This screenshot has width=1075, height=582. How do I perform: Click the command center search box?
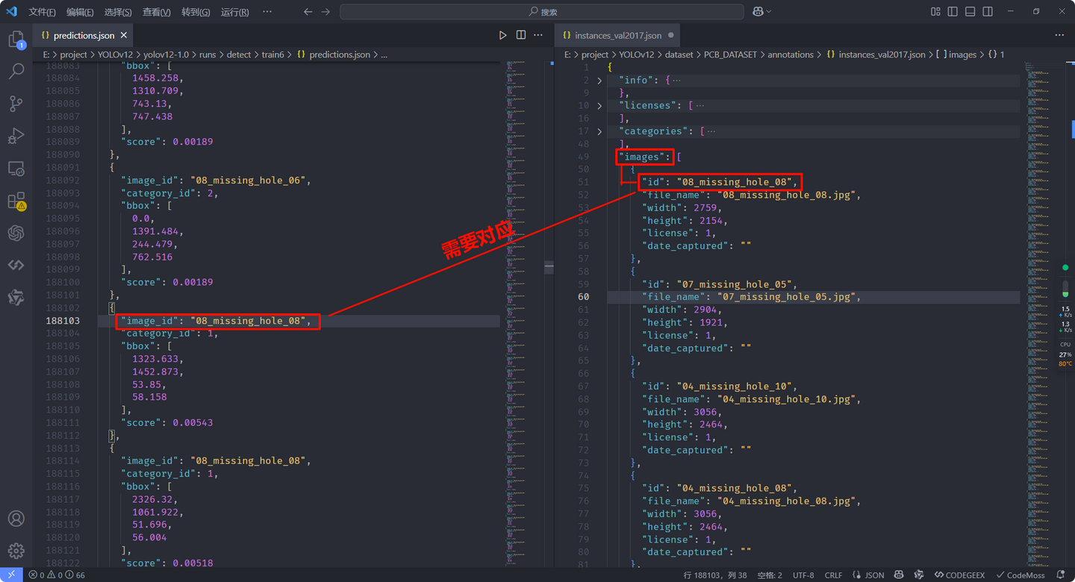[x=541, y=12]
